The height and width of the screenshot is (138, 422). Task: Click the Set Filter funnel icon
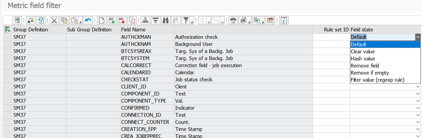coord(185,20)
